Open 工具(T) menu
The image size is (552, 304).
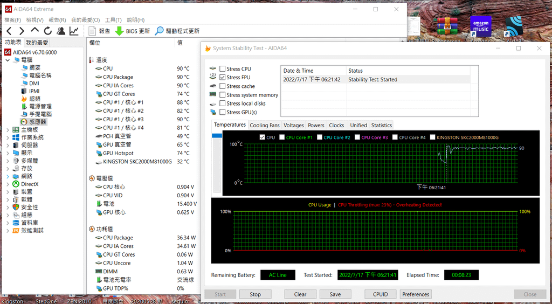(x=113, y=20)
